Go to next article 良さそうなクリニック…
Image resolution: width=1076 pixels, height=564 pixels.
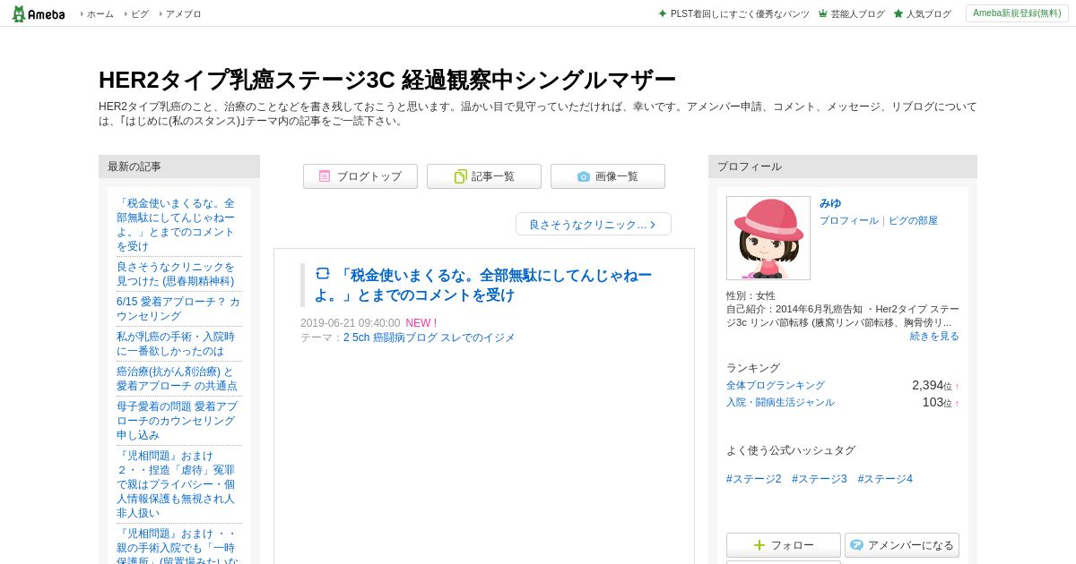point(594,224)
